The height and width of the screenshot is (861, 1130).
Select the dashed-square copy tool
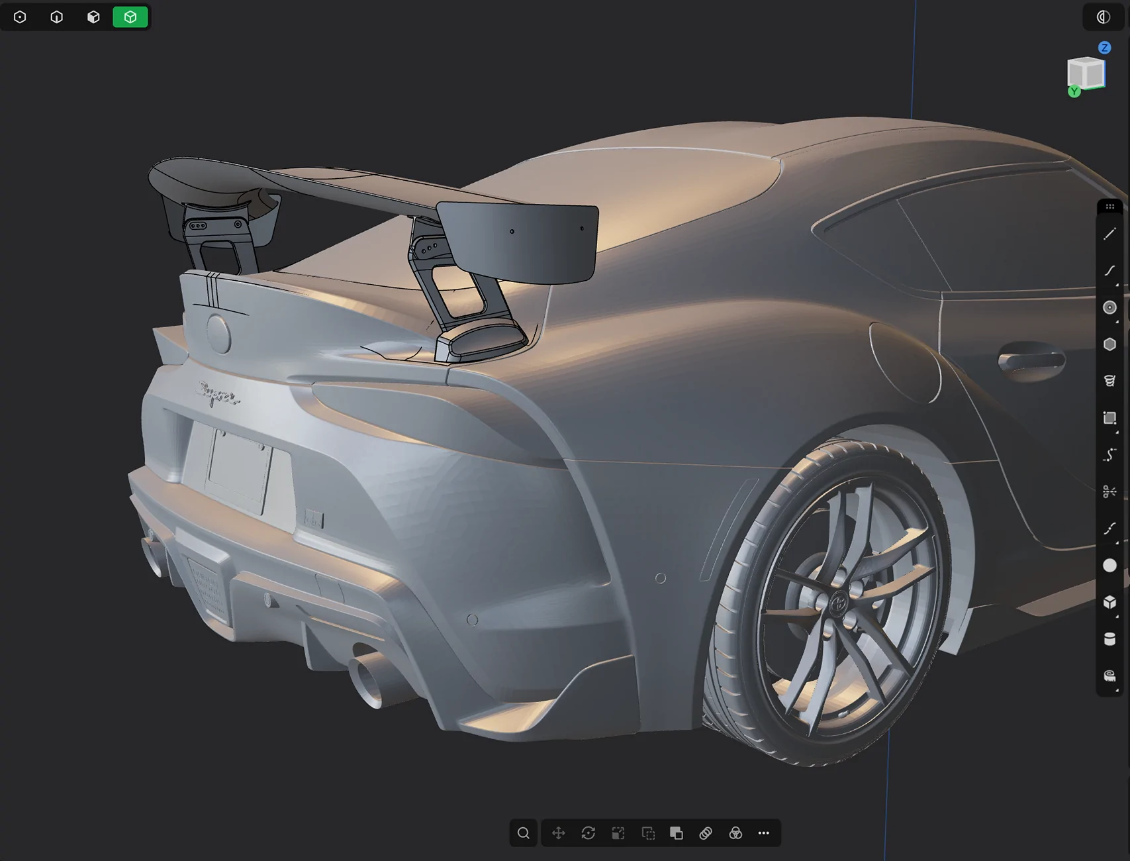click(x=649, y=833)
